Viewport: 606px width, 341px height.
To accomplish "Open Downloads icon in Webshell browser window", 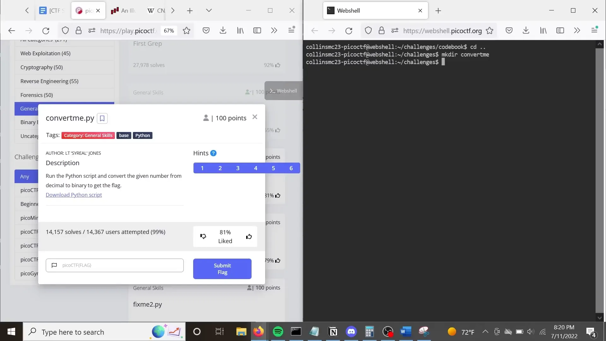I will coord(526,30).
